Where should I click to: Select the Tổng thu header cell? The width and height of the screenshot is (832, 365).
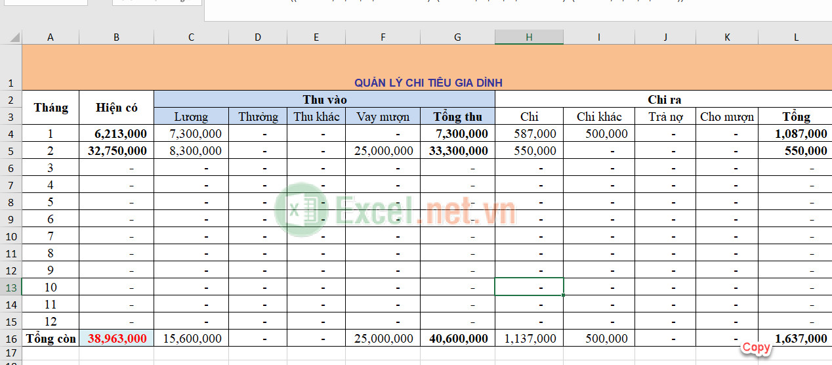(457, 117)
